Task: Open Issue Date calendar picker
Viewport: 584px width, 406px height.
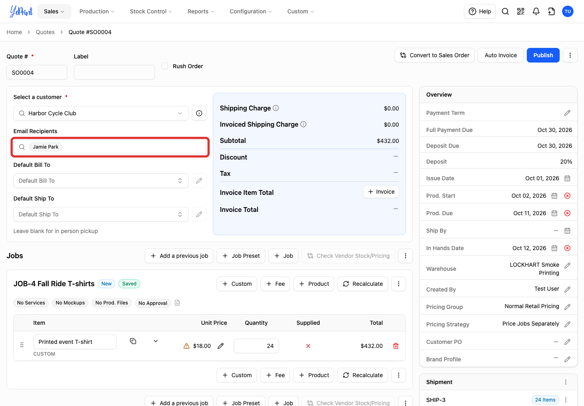Action: point(567,178)
